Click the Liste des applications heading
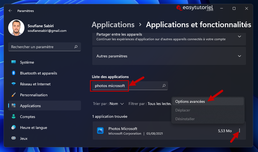The height and width of the screenshot is (152, 258). coord(110,77)
